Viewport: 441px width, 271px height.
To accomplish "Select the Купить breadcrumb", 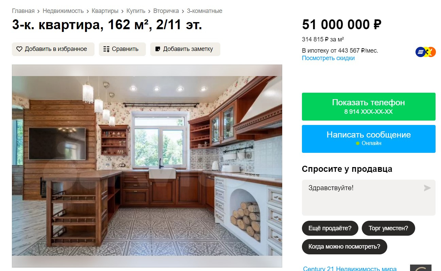I will (136, 11).
